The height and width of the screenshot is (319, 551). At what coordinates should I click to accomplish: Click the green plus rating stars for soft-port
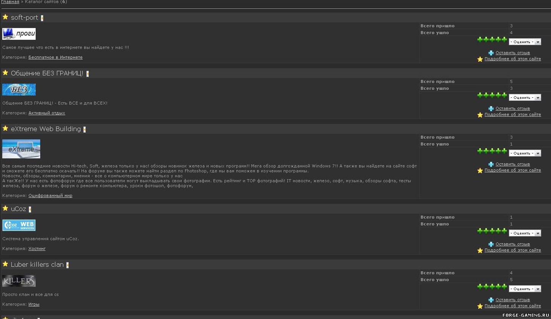492,39
